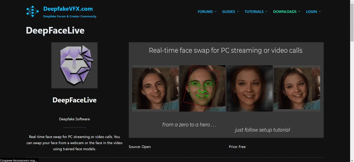Expand the FORUMS dropdown chevron
This screenshot has width=354, height=162.
pos(215,11)
